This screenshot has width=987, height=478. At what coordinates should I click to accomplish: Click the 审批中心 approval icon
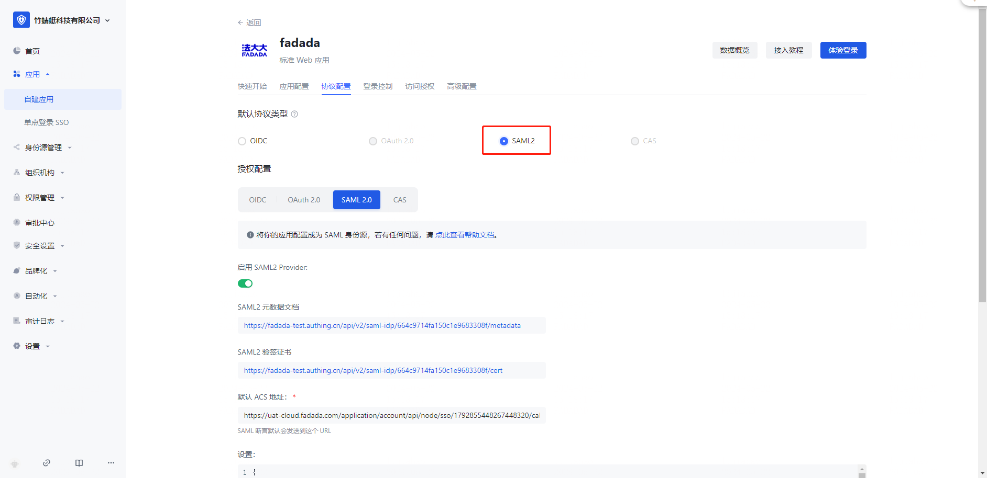coord(17,222)
